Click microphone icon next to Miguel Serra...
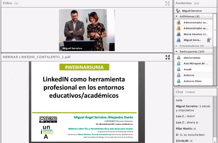The width and height of the screenshot is (218, 143). (209, 40)
